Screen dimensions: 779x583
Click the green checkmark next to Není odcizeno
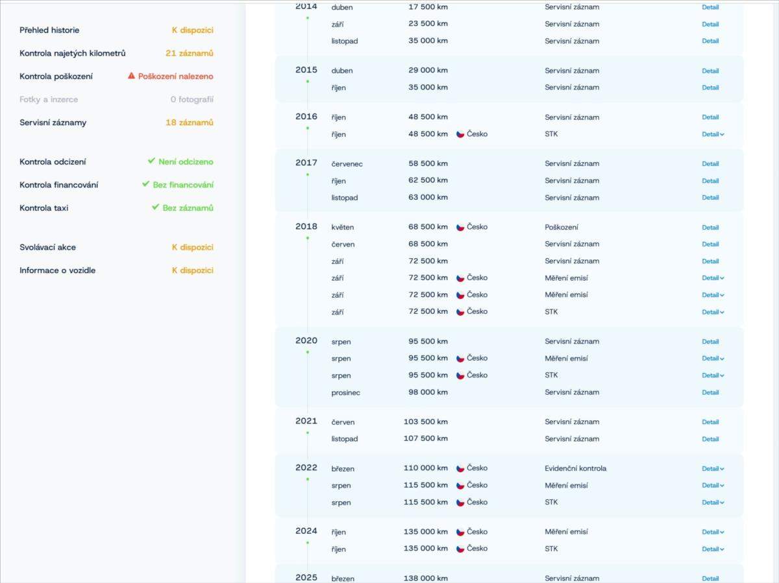(x=151, y=161)
